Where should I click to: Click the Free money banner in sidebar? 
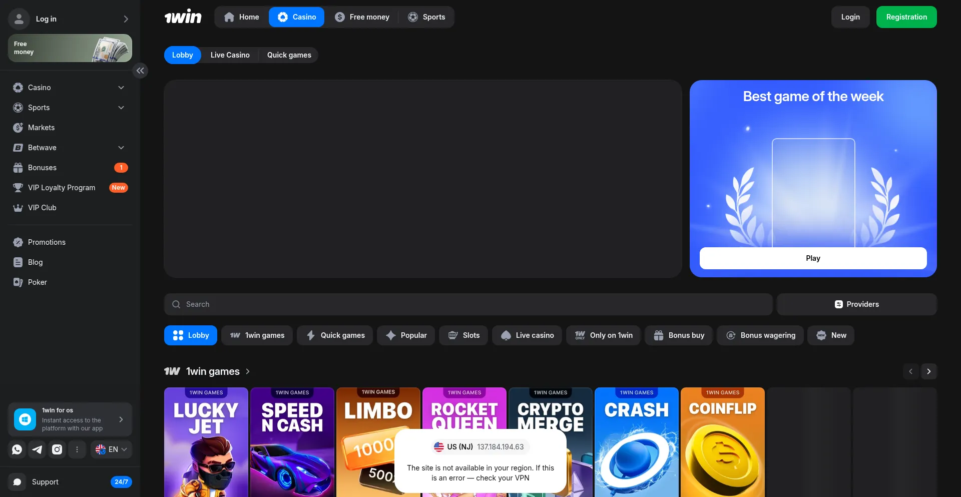tap(70, 48)
